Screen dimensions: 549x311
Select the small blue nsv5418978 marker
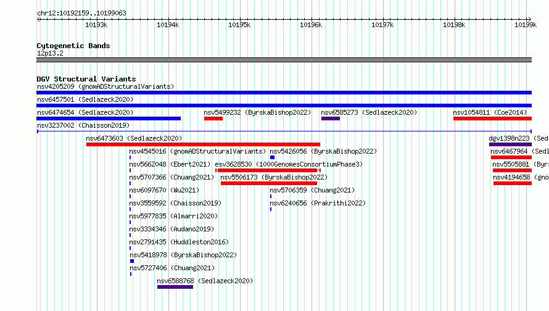(x=132, y=261)
